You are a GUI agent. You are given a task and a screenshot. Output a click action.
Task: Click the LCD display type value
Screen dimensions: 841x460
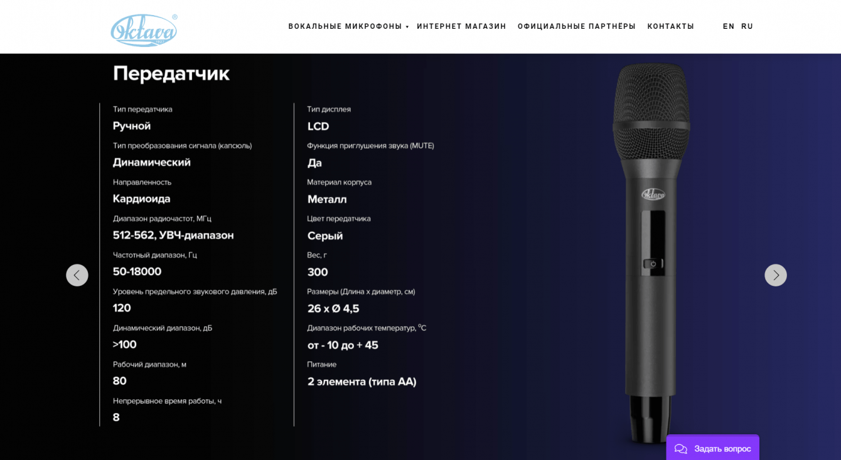coord(318,126)
